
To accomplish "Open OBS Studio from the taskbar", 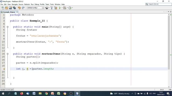I will pyautogui.click(x=71, y=94).
